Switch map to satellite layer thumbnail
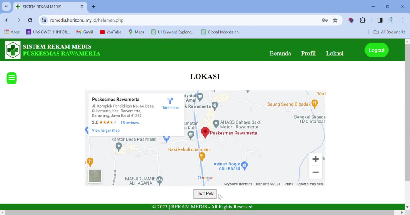The width and height of the screenshot is (410, 215). 95,176
